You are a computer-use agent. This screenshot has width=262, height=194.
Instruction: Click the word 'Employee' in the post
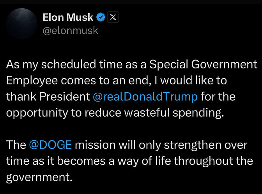(32, 80)
